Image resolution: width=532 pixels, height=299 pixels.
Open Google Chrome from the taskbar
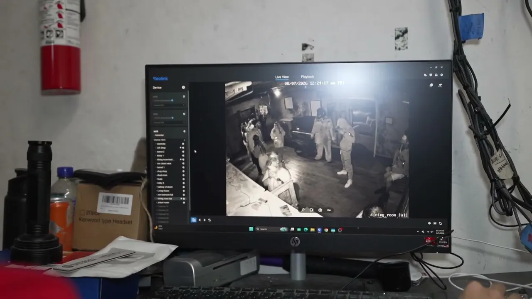(x=326, y=230)
